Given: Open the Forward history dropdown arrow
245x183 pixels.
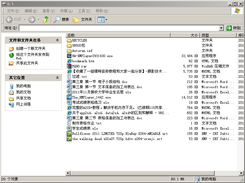Looking at the screenshot, I should click(x=39, y=20).
